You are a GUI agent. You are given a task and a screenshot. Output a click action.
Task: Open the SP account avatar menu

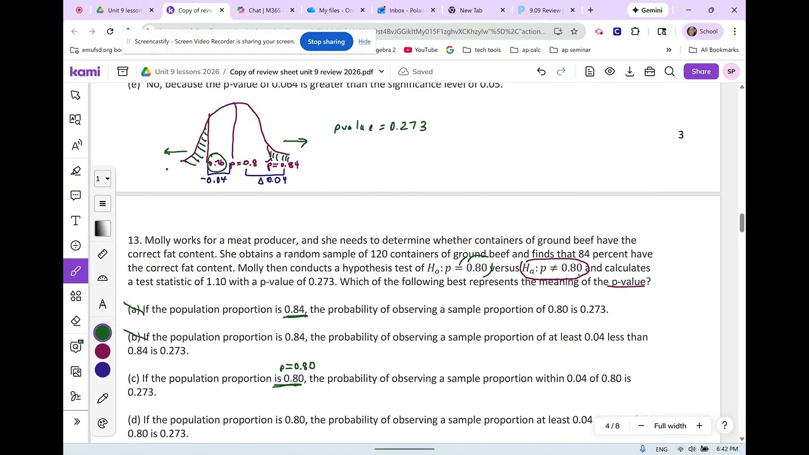point(731,71)
